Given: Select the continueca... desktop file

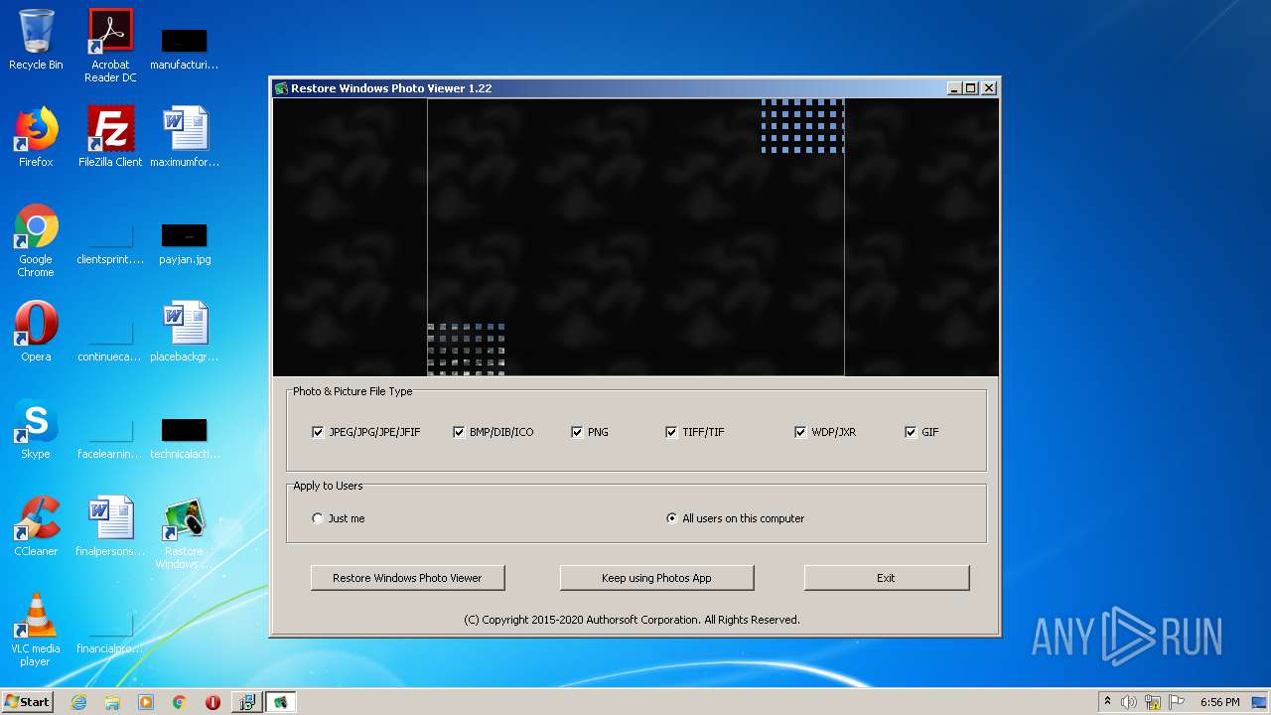Looking at the screenshot, I should pyautogui.click(x=110, y=342).
